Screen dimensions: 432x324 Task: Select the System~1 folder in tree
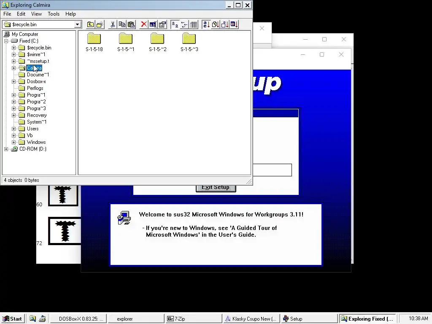37,122
